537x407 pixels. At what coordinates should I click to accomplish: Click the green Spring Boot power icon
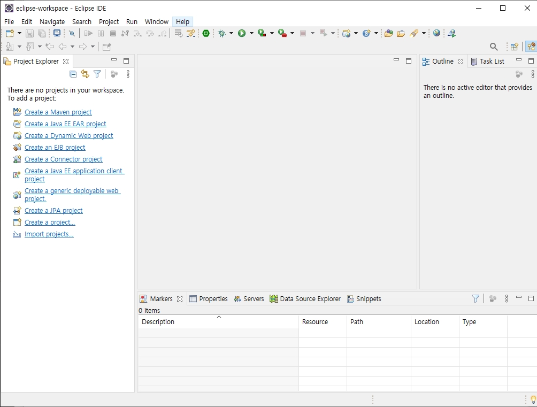tap(206, 33)
